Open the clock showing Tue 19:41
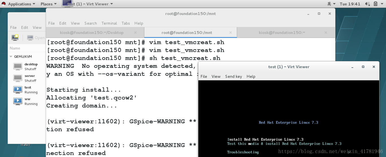386x157 pixels. pyautogui.click(x=350, y=4)
